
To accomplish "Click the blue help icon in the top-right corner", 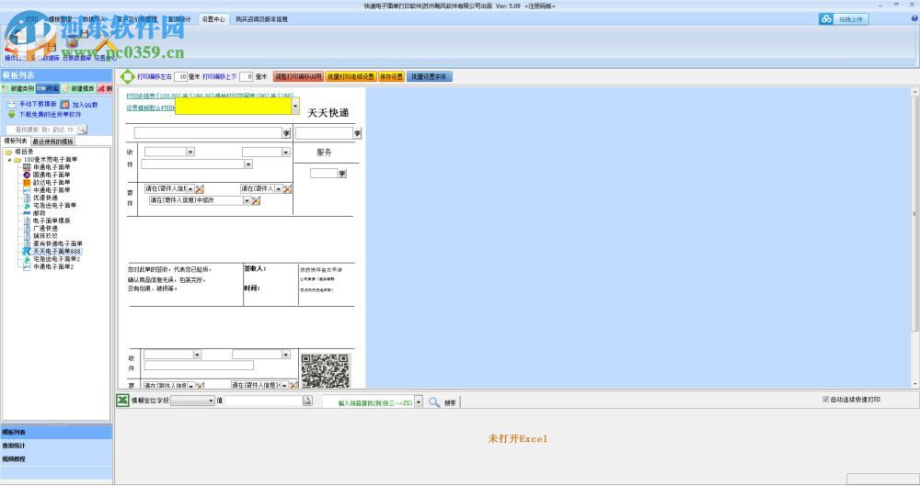I will click(914, 18).
